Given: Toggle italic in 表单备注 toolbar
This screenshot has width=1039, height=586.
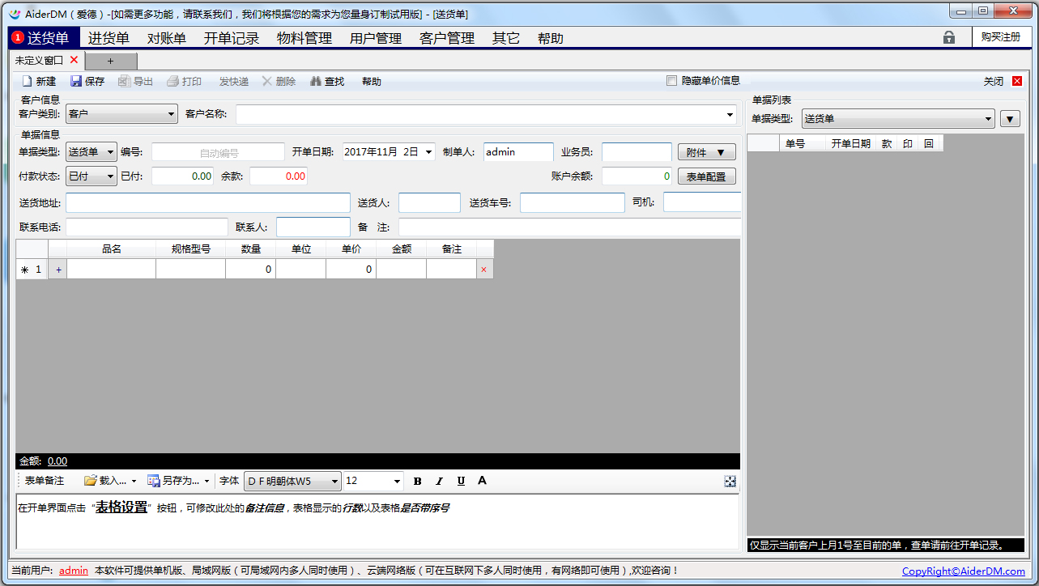Looking at the screenshot, I should (x=439, y=481).
